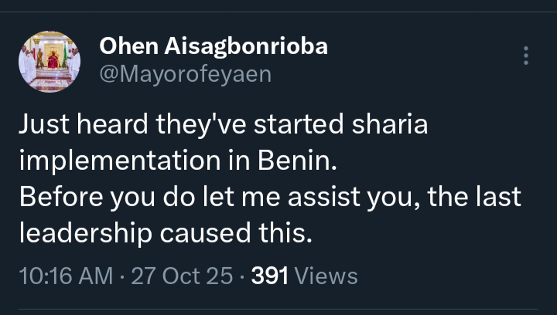The image size is (557, 315).
Task: Click the 391 view count number
Action: pyautogui.click(x=269, y=276)
